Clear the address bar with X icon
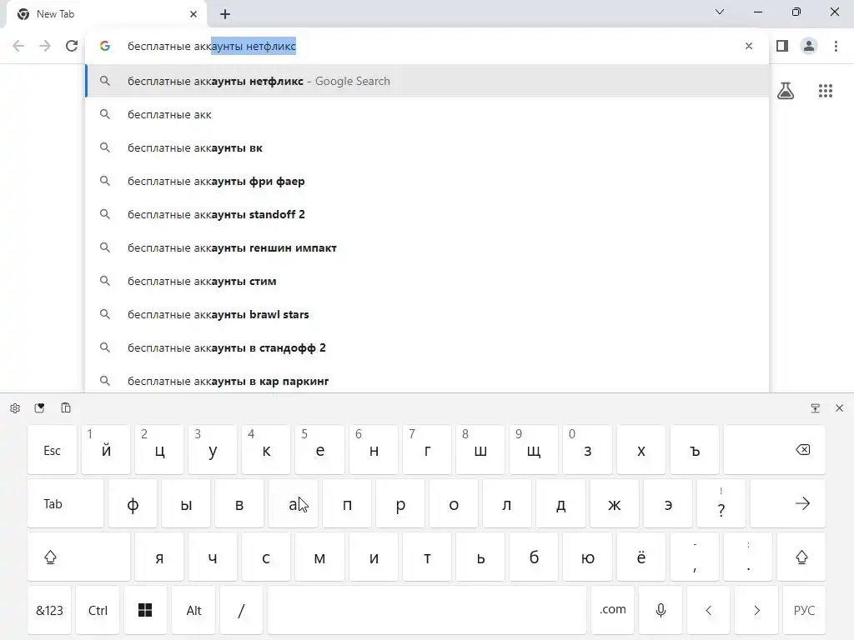The width and height of the screenshot is (854, 640). tap(749, 47)
